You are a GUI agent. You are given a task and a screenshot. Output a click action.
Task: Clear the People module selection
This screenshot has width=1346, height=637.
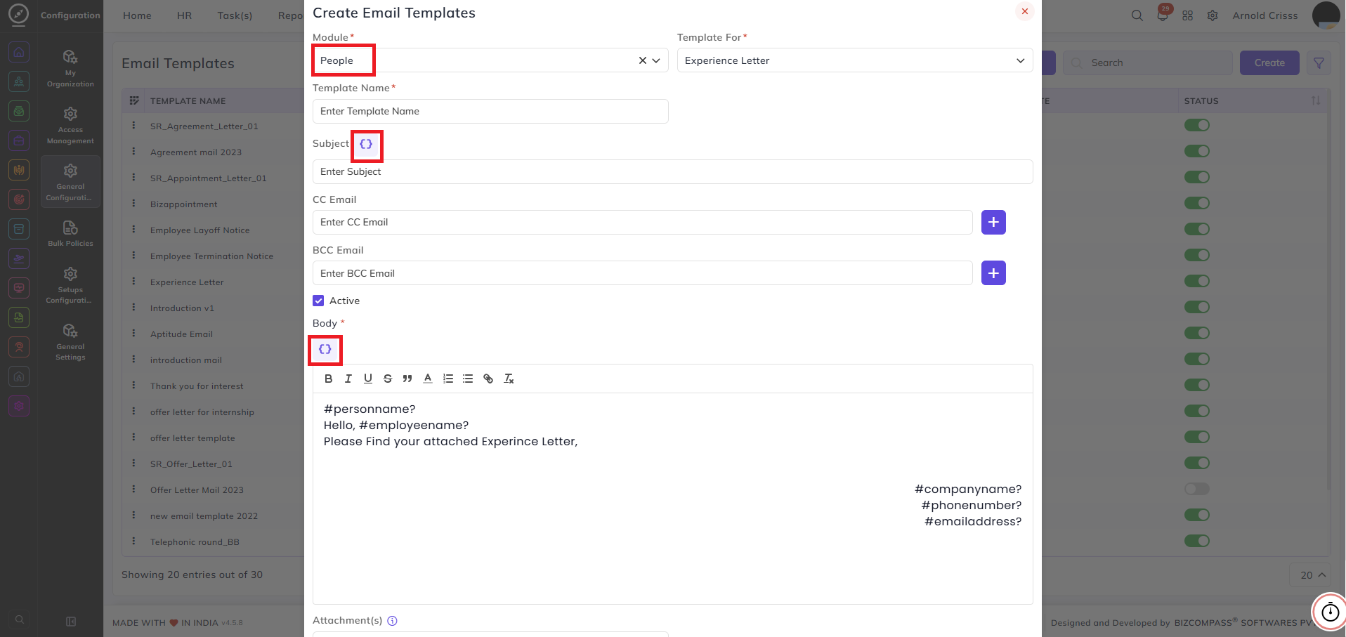(x=642, y=60)
